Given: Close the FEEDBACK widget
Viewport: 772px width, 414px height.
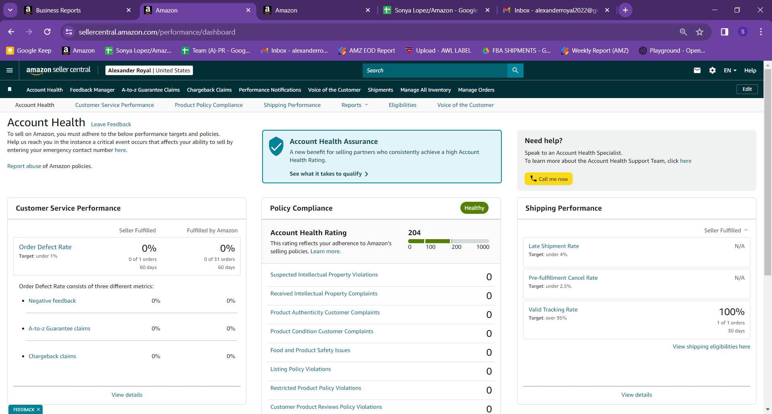Looking at the screenshot, I should click(38, 410).
